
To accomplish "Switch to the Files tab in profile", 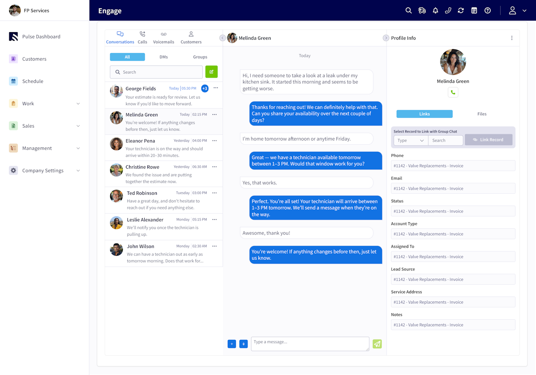I will click(x=482, y=114).
